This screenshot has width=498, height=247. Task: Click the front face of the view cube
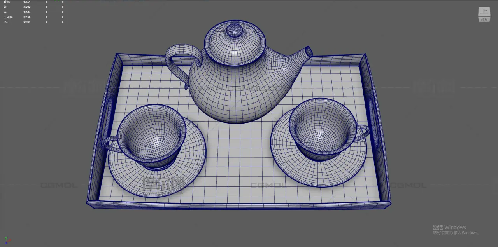tap(484, 19)
